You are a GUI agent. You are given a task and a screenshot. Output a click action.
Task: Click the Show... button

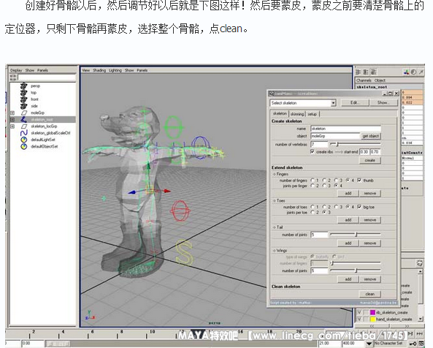(384, 102)
